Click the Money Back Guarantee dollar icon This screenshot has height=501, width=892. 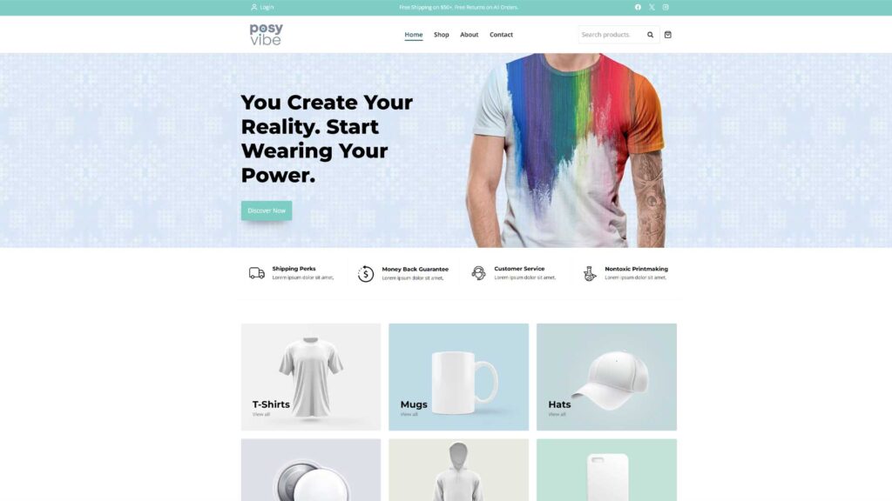366,274
